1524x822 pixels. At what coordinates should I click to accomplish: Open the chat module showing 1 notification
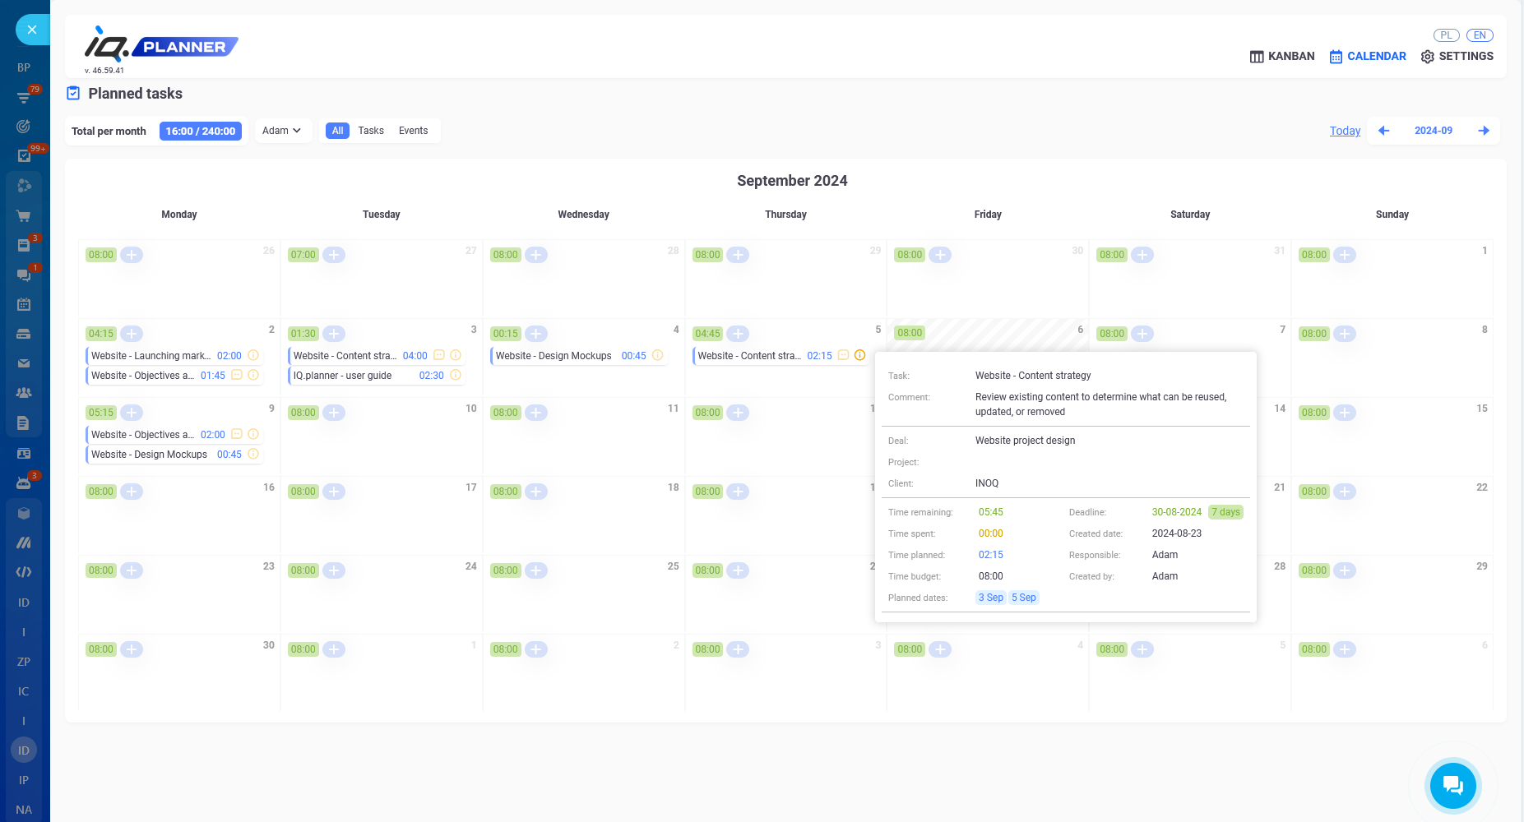click(24, 275)
